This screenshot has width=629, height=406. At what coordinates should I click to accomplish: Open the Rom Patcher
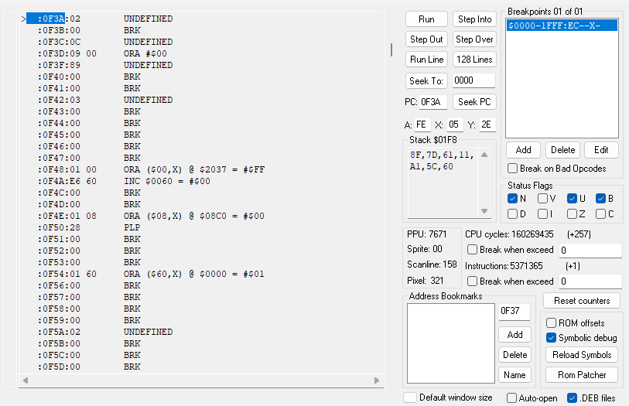[581, 375]
